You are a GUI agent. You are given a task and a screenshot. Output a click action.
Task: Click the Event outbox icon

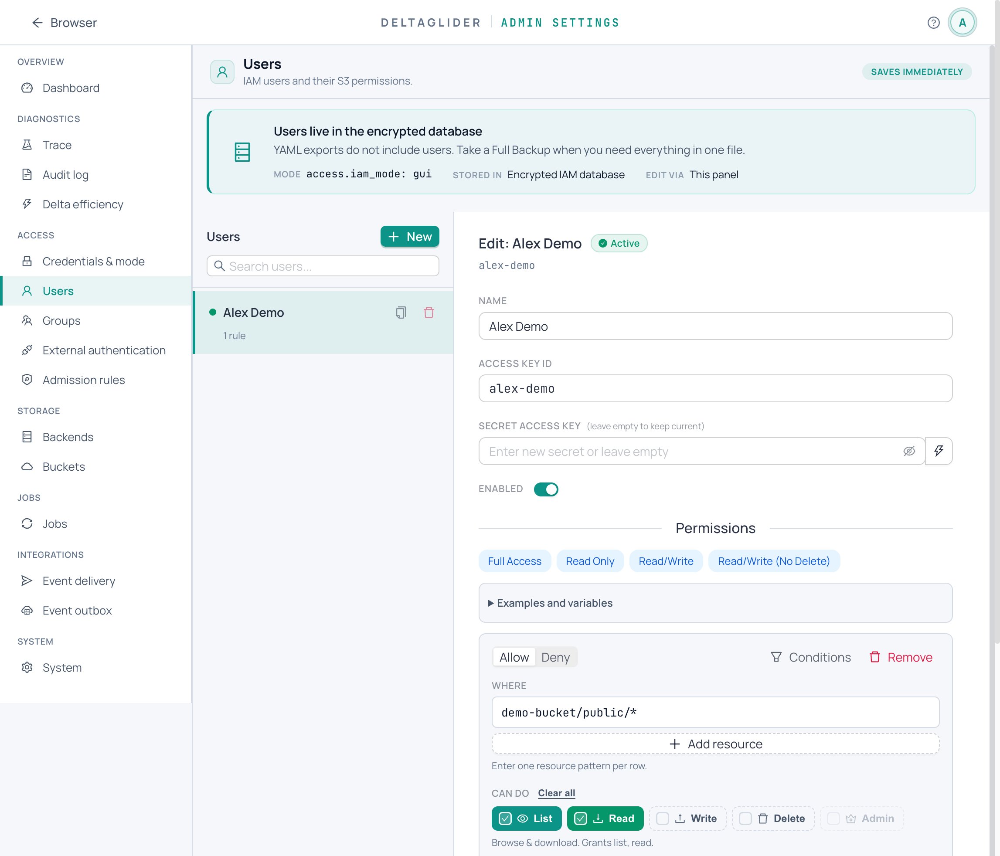pyautogui.click(x=27, y=610)
